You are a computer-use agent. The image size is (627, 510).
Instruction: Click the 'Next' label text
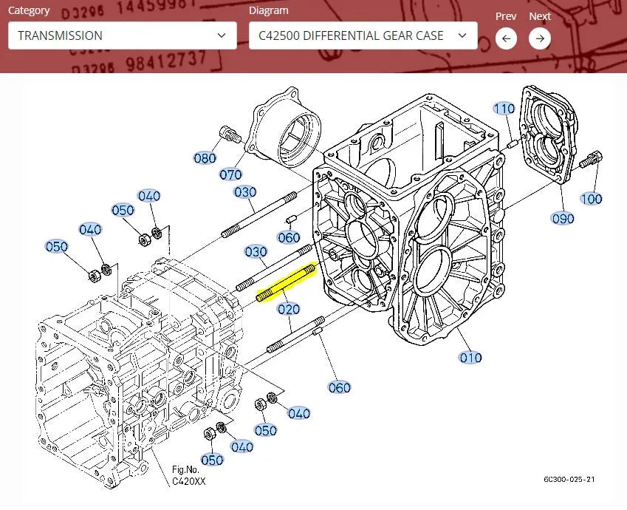pyautogui.click(x=540, y=16)
